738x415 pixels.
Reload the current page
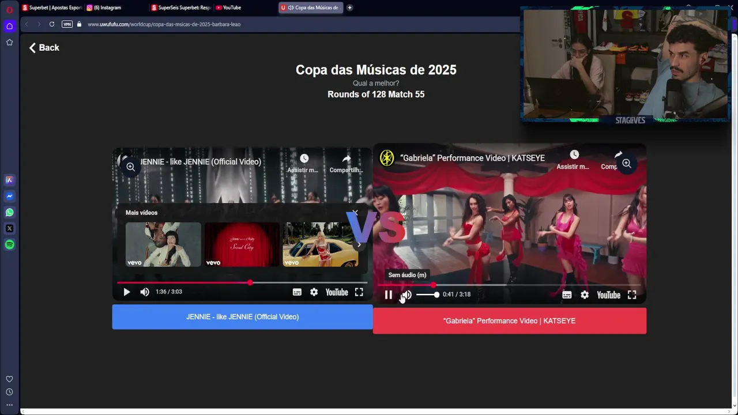point(52,24)
